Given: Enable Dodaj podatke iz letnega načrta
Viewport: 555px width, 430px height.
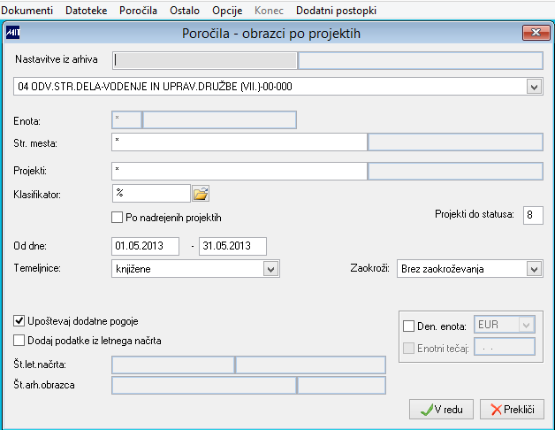Looking at the screenshot, I should click(x=19, y=341).
